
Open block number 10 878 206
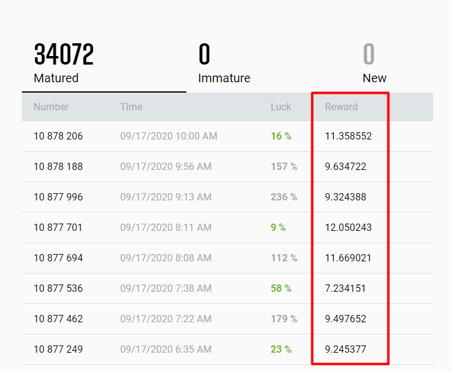58,136
